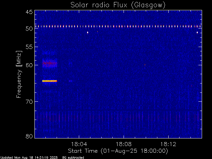Click the 55 MHz axis label

point(29,47)
